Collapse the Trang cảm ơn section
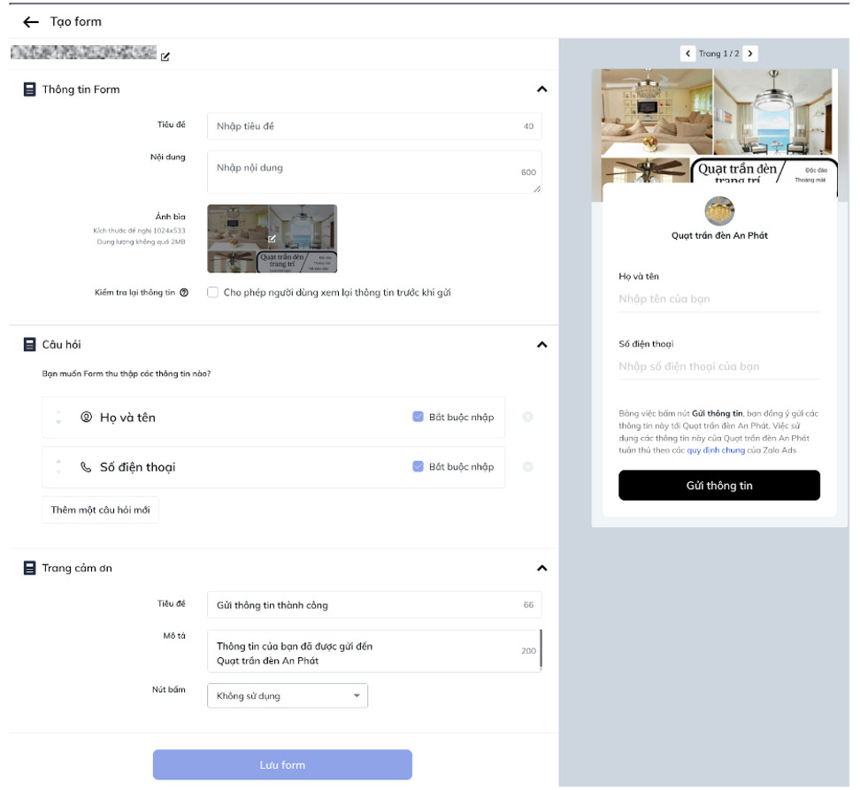Screen dimensions: 860x790 coord(542,569)
